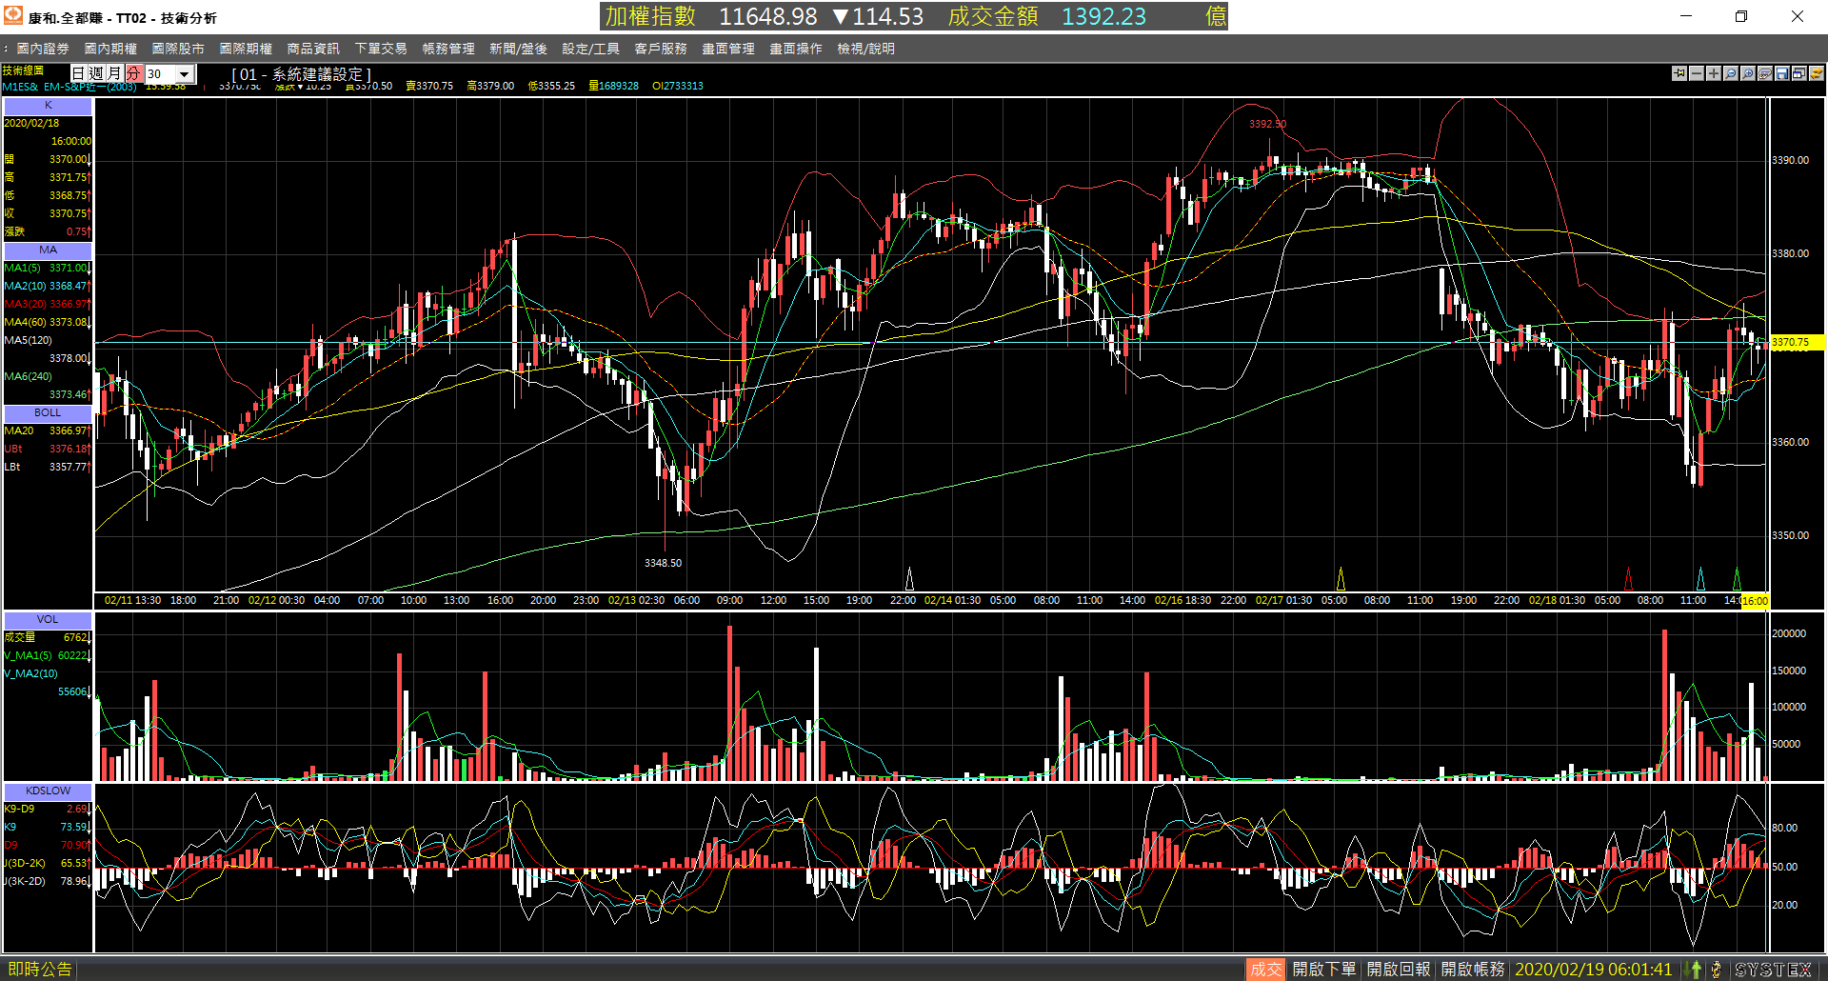Click 開啟下單 button in status bar
Screen dimensions: 1828x981
pyautogui.click(x=1324, y=970)
